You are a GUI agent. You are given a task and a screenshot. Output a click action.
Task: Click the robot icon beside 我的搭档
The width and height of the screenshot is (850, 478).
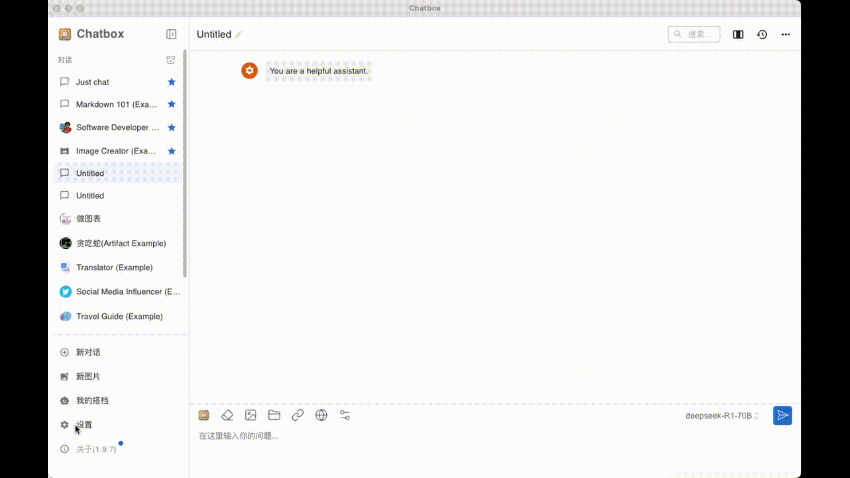pos(65,401)
